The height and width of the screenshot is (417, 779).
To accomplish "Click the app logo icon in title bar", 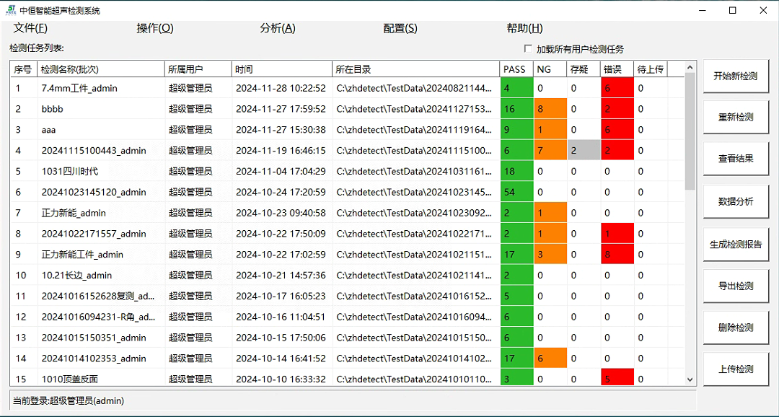I will click(x=11, y=10).
